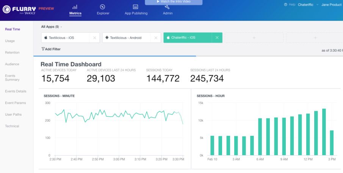
Task: Remove the Textilicious - iOS app chip
Action: pyautogui.click(x=95, y=38)
